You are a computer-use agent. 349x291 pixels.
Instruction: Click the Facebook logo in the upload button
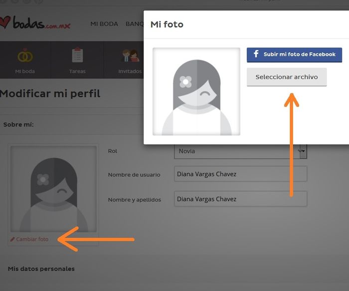(256, 54)
